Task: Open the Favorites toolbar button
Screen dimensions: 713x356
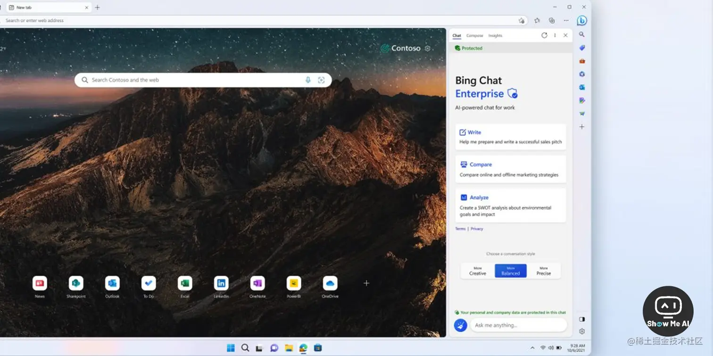Action: (537, 21)
